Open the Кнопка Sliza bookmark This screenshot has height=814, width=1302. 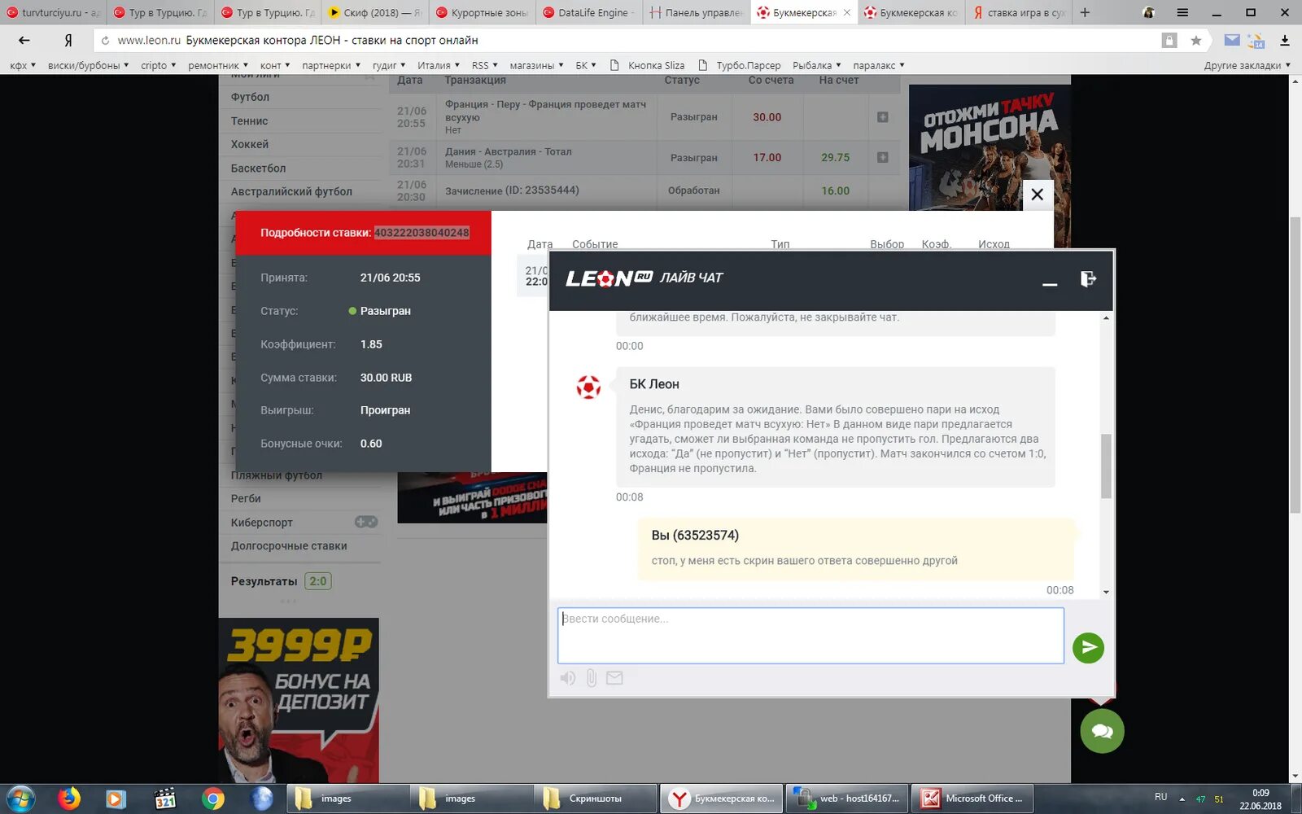(648, 65)
